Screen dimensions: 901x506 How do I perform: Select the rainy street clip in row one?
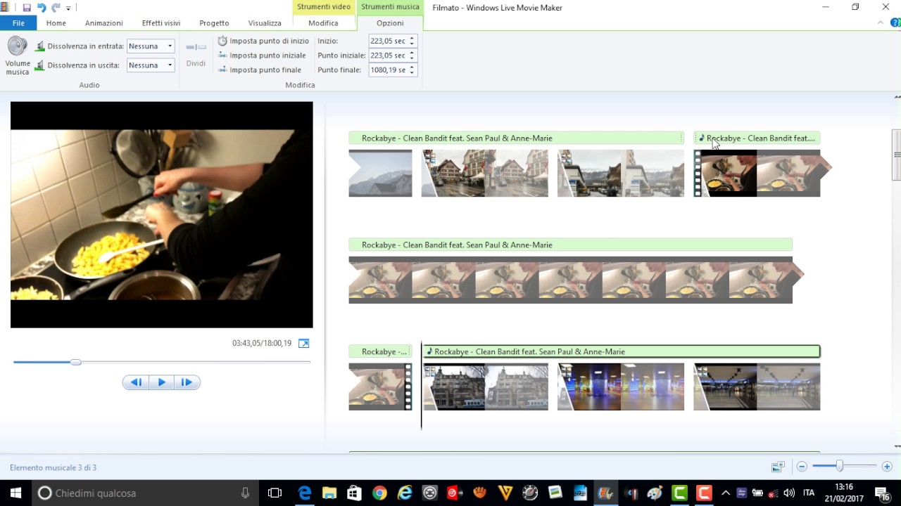(620, 173)
